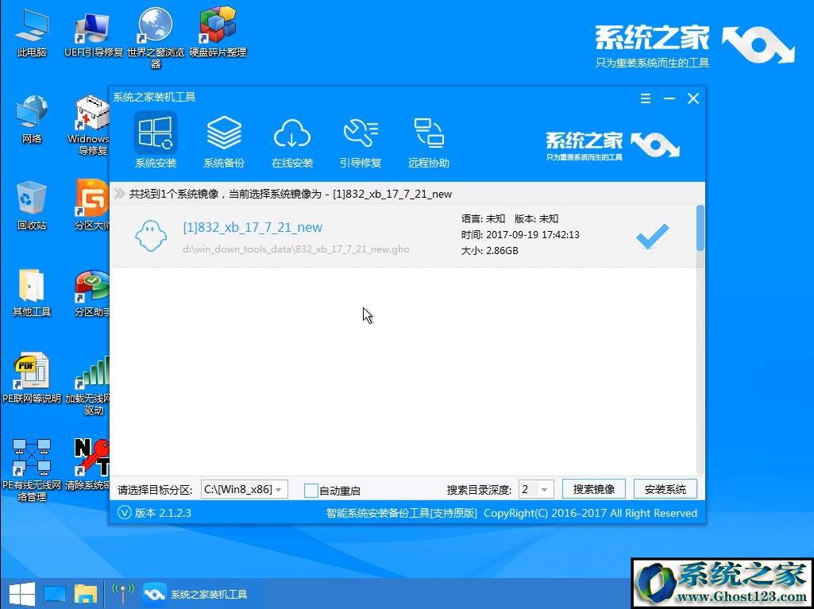814x609 pixels.
Task: Click the Windows Start button
Action: [21, 594]
